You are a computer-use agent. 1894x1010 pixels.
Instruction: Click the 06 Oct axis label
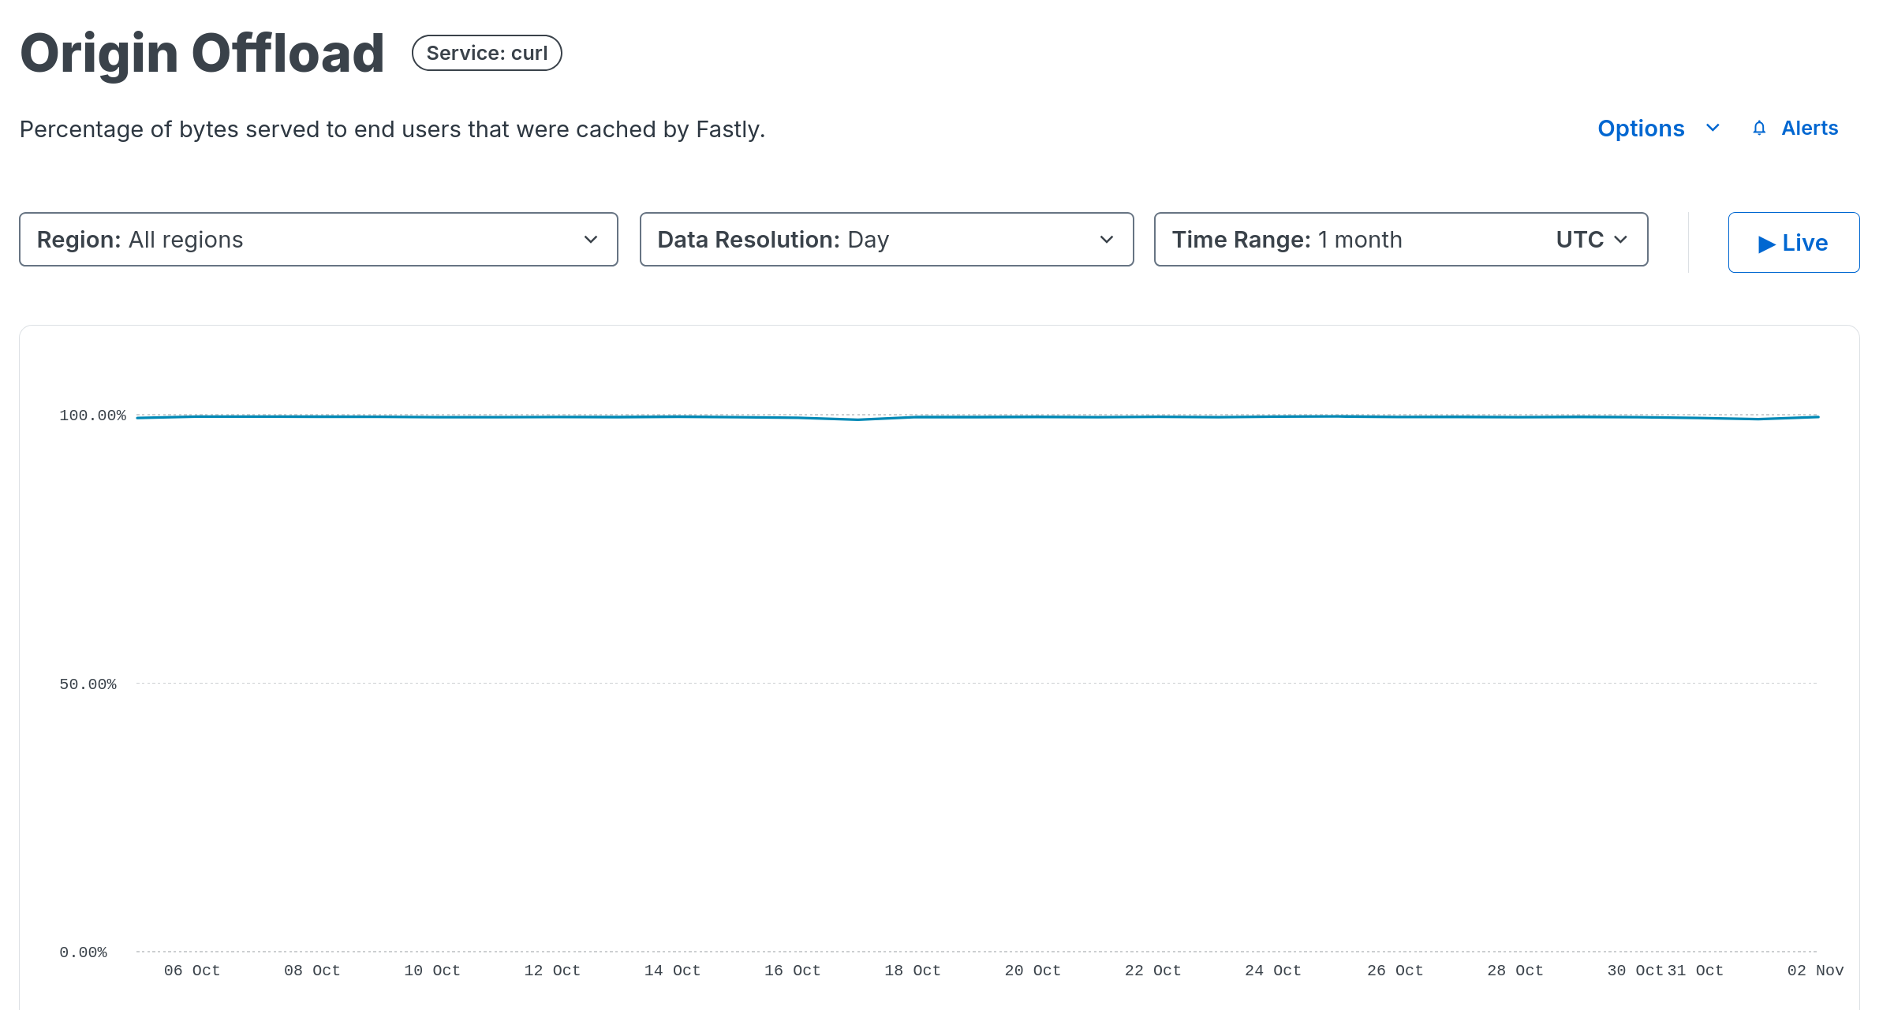(192, 971)
